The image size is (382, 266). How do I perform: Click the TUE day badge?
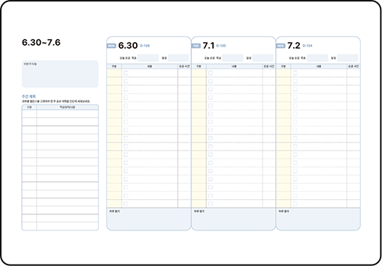click(196, 46)
